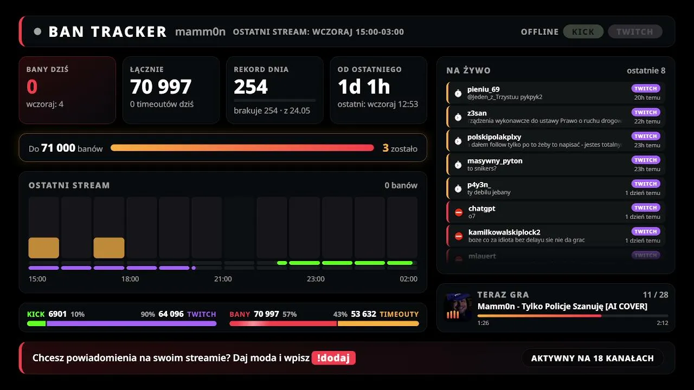Click the TWITCH badge on the z3san row
Image resolution: width=694 pixels, height=390 pixels.
coord(646,112)
